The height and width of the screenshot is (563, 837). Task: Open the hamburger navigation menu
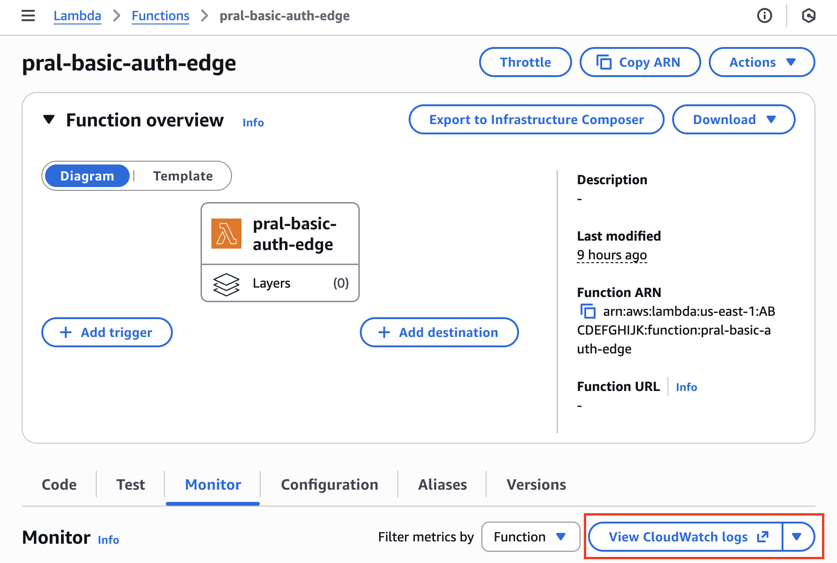pos(28,16)
